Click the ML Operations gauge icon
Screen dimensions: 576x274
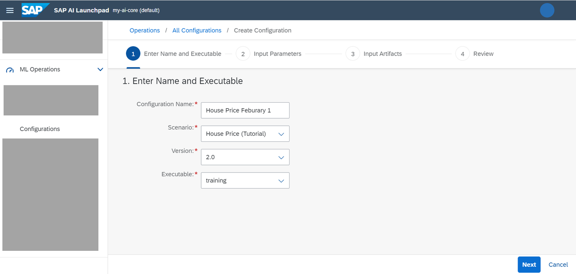10,70
